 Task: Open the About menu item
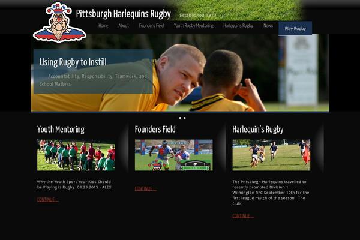point(124,26)
